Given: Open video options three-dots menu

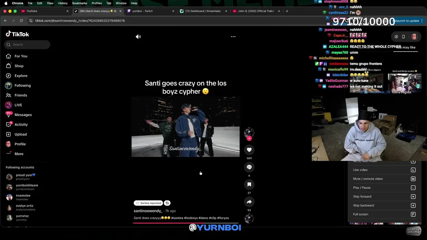Looking at the screenshot, I should coord(233,37).
